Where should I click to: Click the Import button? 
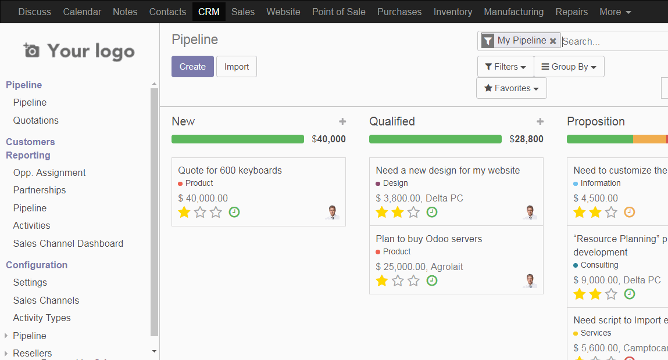coord(237,67)
